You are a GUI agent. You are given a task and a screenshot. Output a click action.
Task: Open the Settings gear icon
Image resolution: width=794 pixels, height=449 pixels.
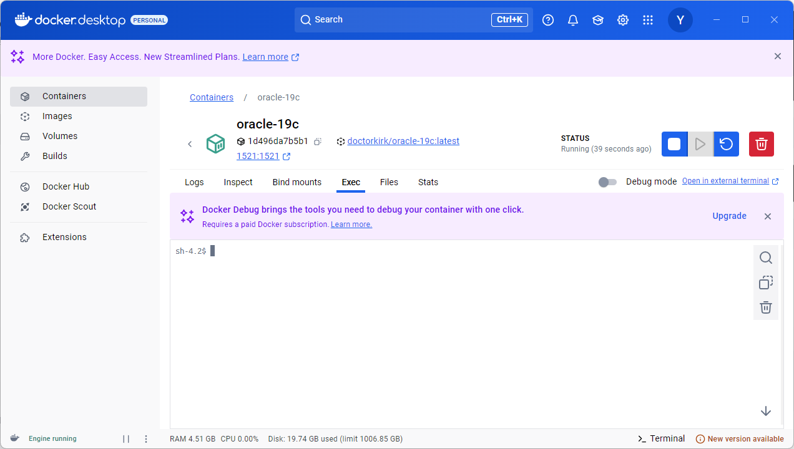[x=623, y=20]
